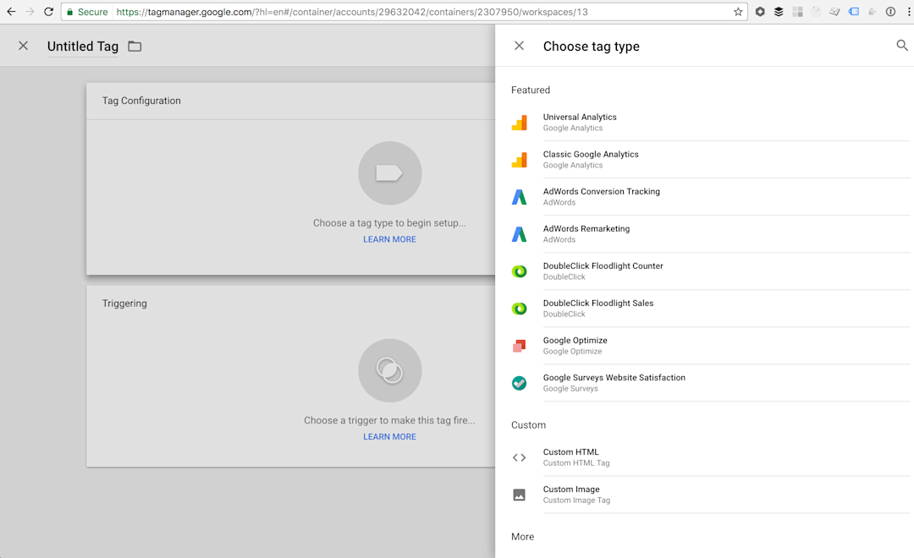Choose AdWords Remarketing tag type
Image resolution: width=914 pixels, height=558 pixels.
coord(711,234)
